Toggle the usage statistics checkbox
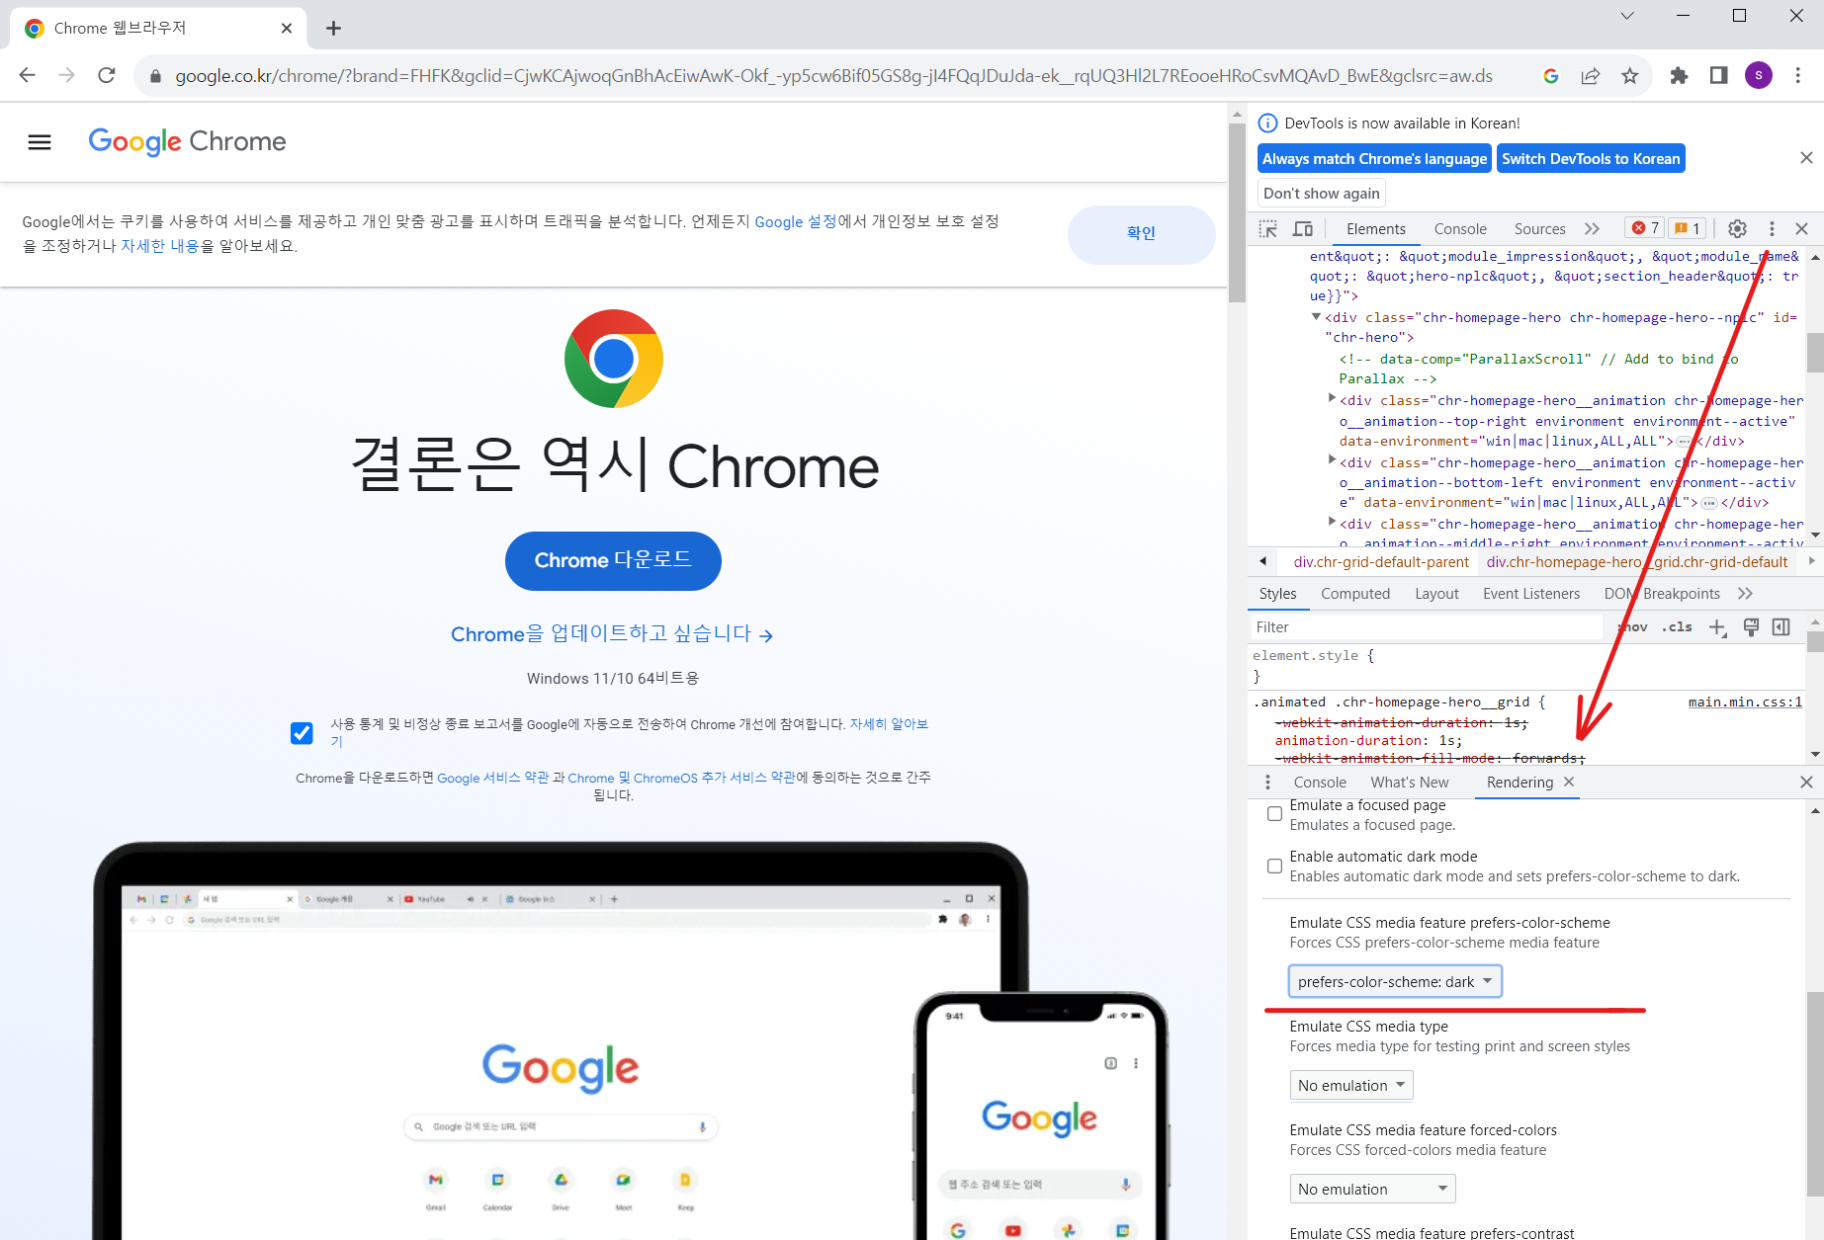 pyautogui.click(x=302, y=733)
